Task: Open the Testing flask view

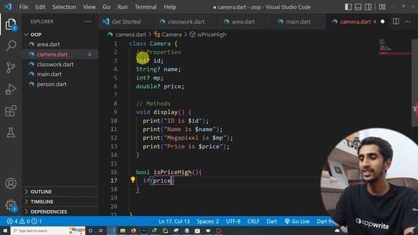Action: tap(10, 133)
